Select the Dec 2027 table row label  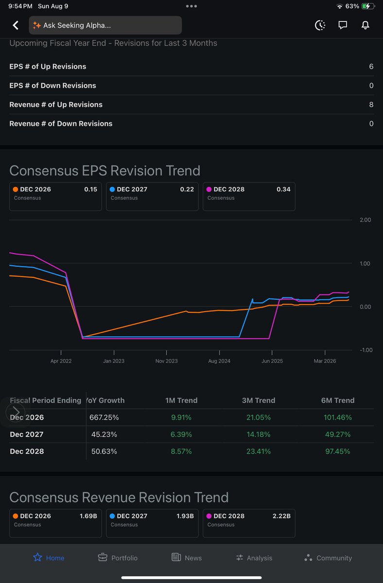click(x=27, y=434)
